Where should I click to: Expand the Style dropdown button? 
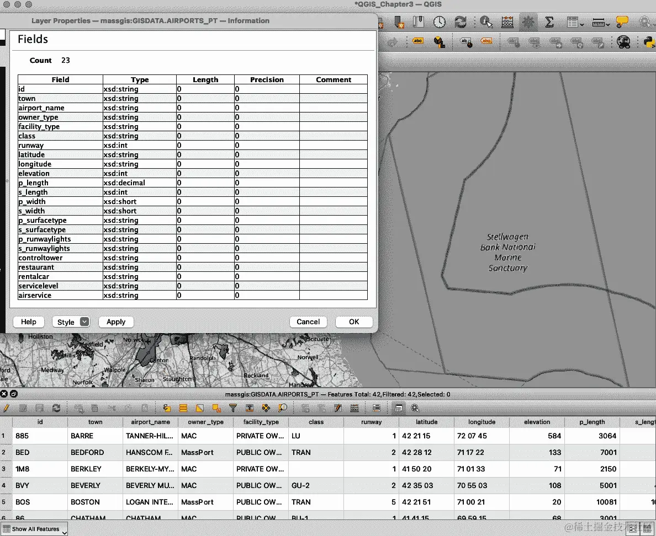coord(84,321)
